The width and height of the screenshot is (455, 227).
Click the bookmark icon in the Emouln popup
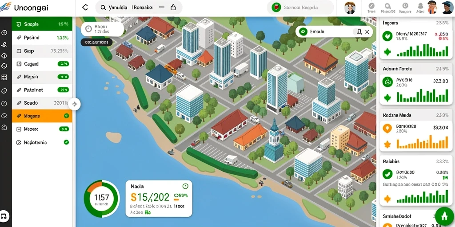click(x=359, y=32)
